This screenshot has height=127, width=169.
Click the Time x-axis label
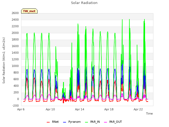pos(149,114)
